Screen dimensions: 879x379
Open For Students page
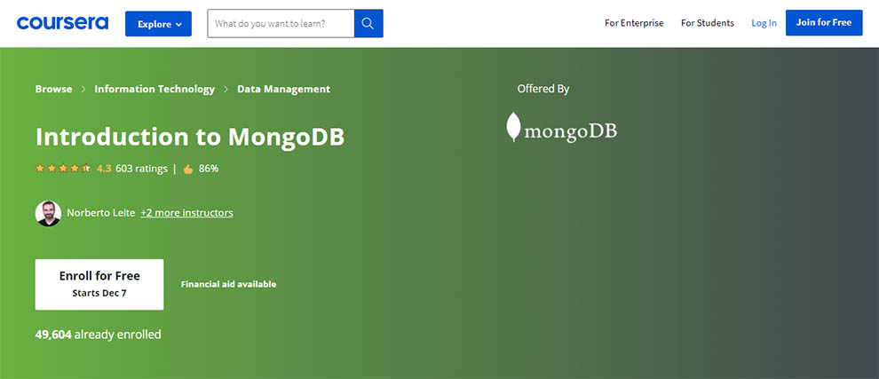708,23
